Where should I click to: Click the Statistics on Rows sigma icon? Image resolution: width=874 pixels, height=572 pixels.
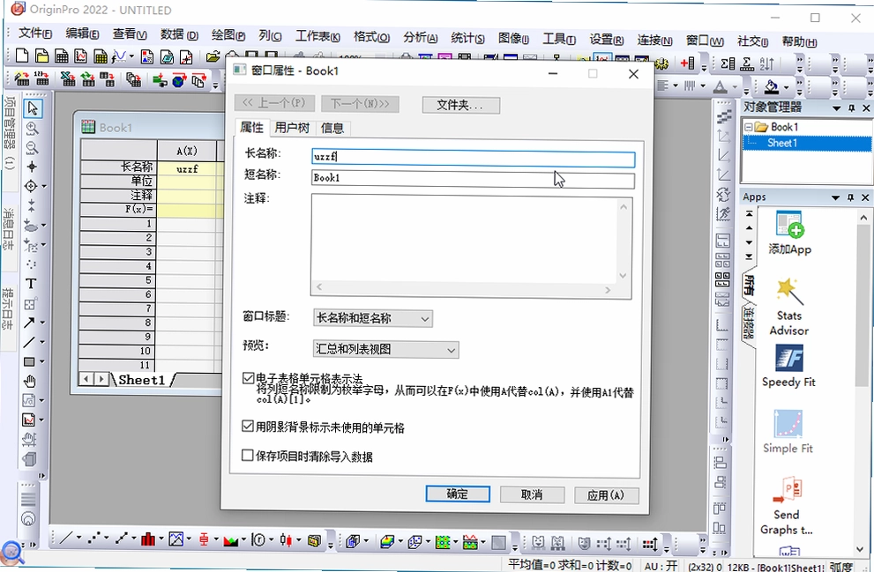(747, 63)
